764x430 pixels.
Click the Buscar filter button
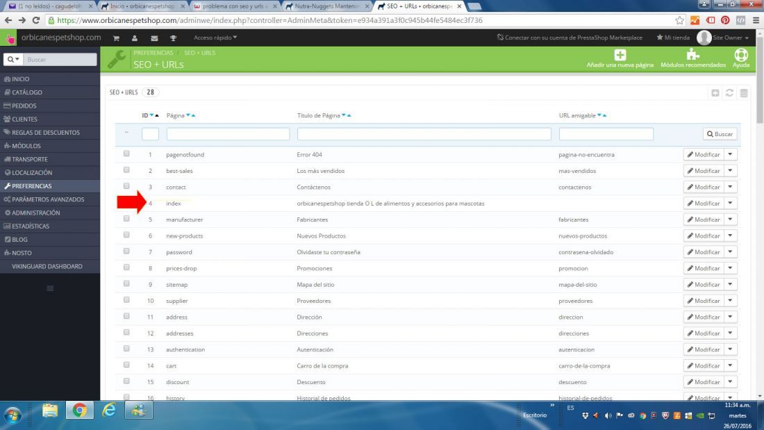[720, 134]
